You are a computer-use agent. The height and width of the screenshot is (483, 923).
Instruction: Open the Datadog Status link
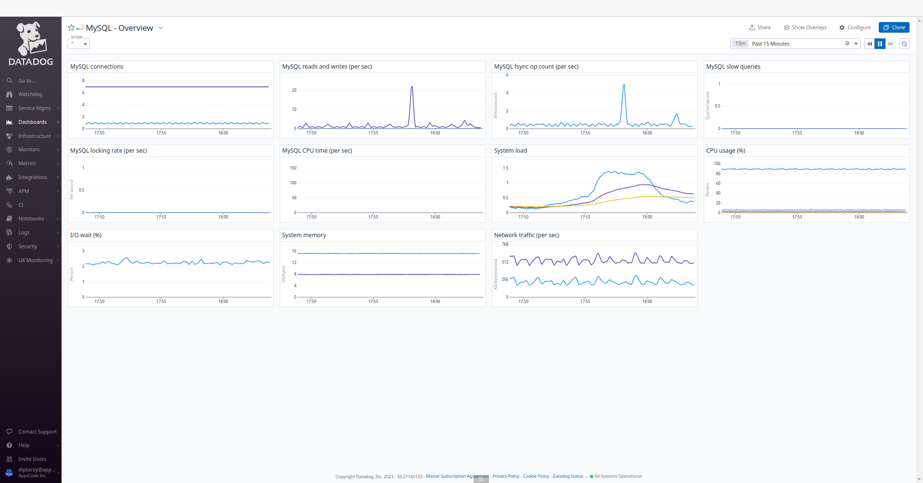click(568, 476)
